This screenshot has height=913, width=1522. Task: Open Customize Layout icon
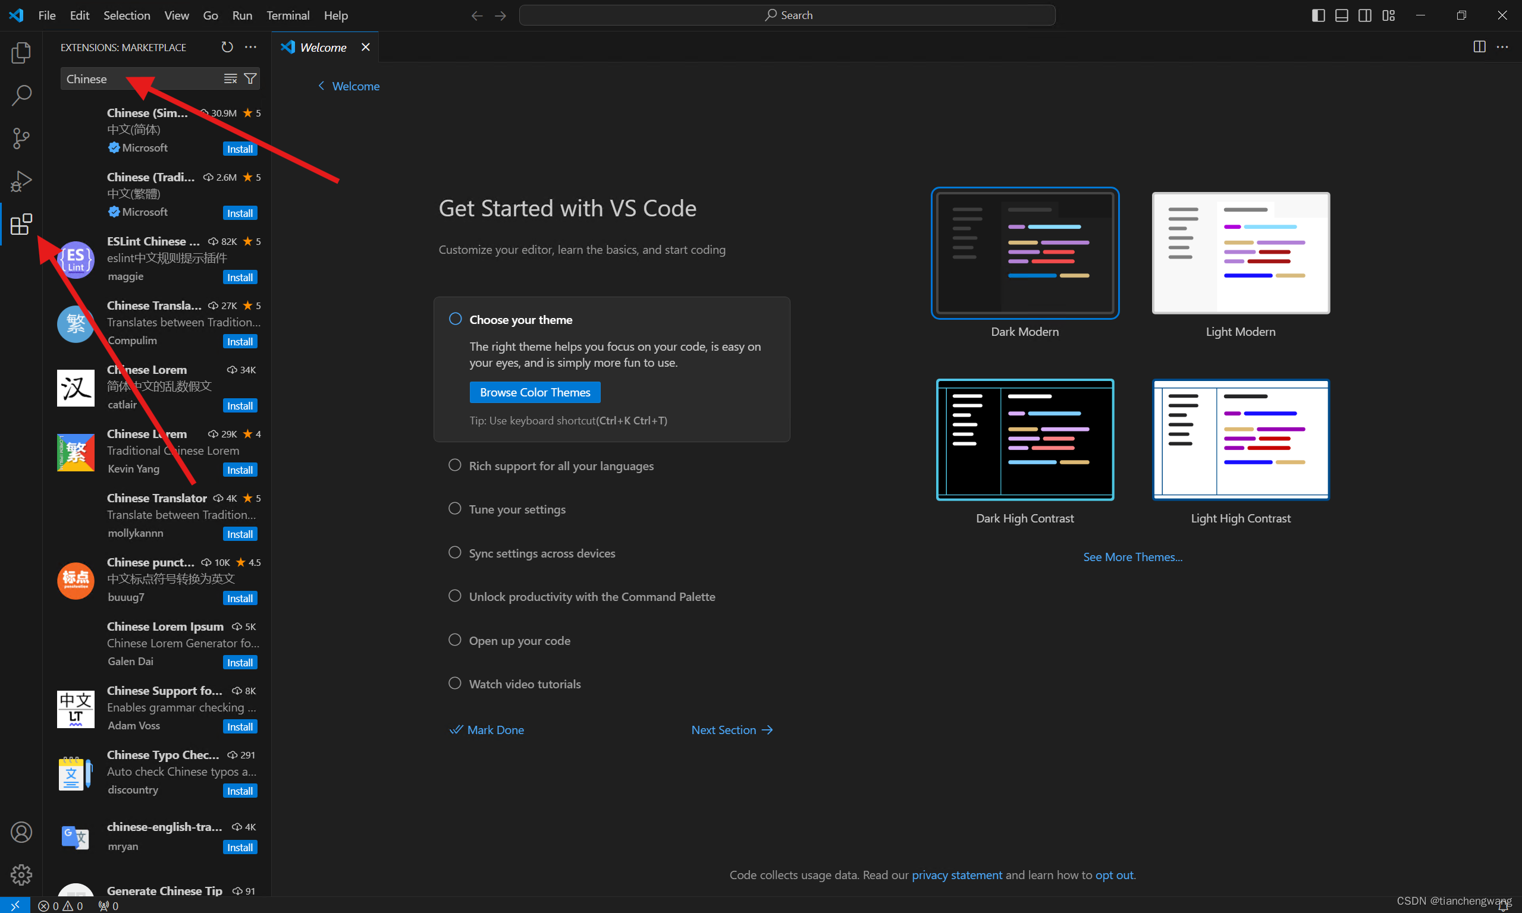1388,15
